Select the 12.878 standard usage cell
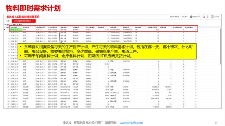Viewport: 225px width, 126px height. (x=169, y=90)
